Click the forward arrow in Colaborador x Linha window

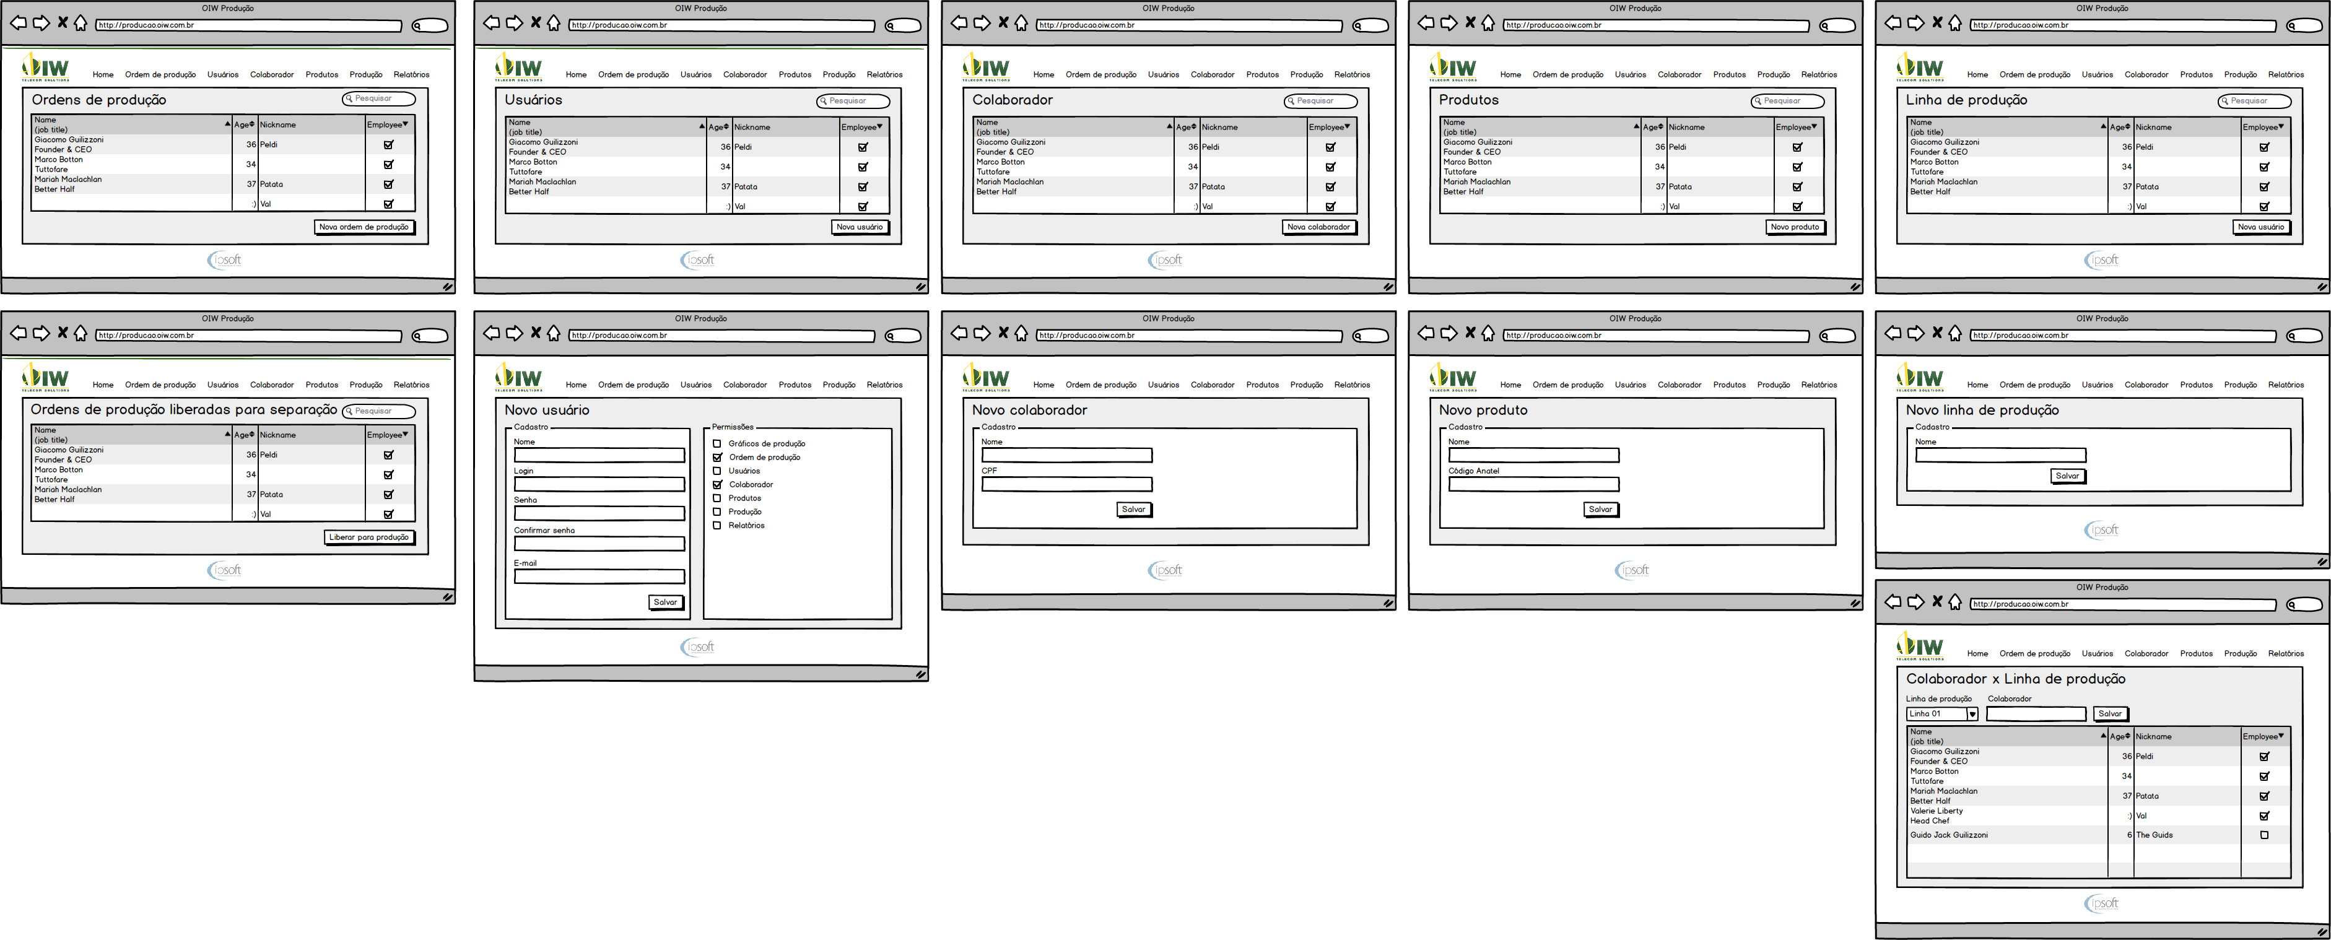click(1915, 602)
